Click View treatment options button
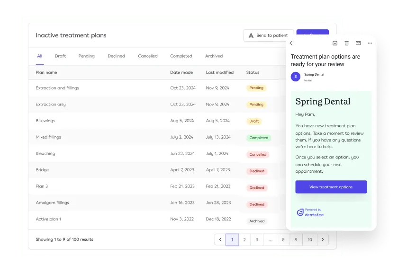398x265 pixels. point(331,187)
